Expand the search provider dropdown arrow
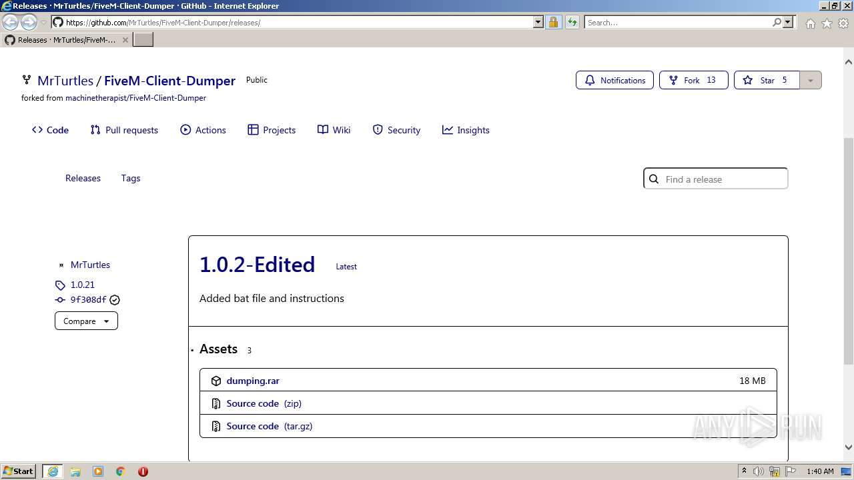 [x=788, y=22]
